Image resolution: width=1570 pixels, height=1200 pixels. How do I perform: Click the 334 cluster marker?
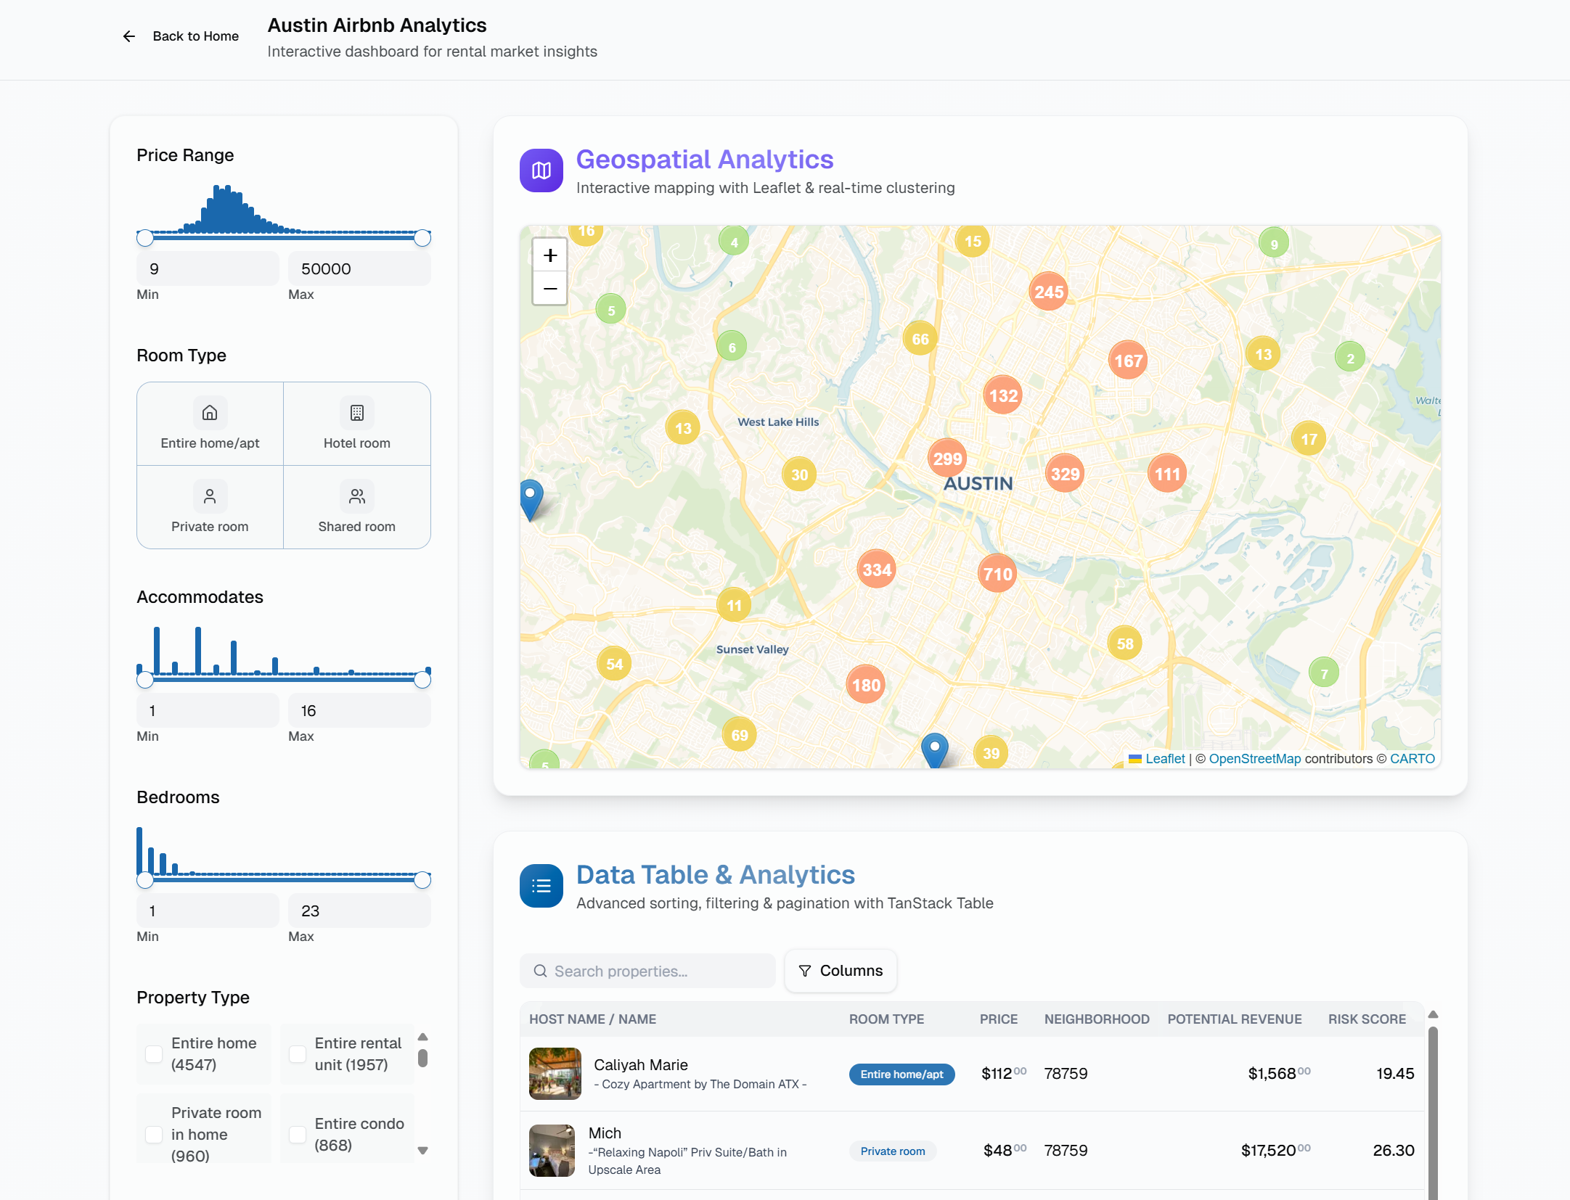[x=877, y=570]
